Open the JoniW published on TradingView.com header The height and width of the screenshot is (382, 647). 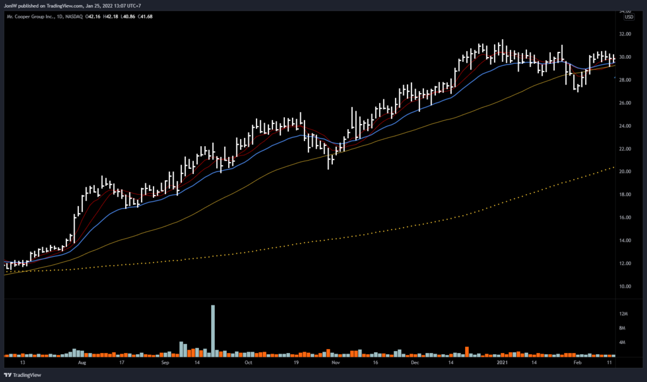click(x=73, y=6)
